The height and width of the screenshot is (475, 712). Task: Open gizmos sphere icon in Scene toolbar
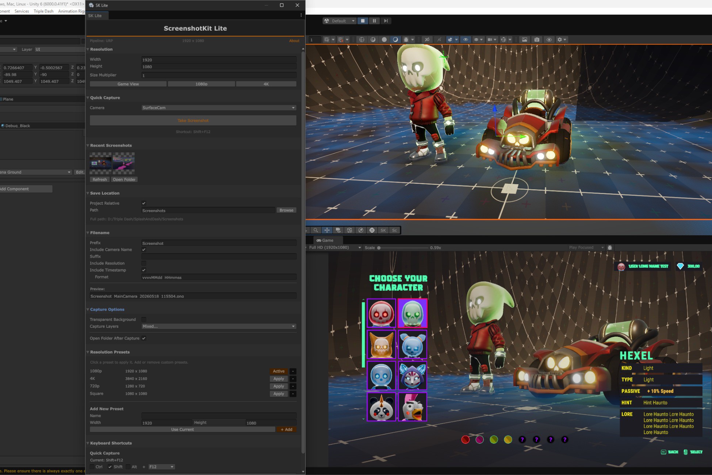point(504,39)
